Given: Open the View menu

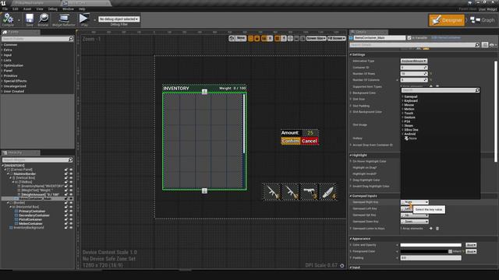Looking at the screenshot, I should point(40,9).
